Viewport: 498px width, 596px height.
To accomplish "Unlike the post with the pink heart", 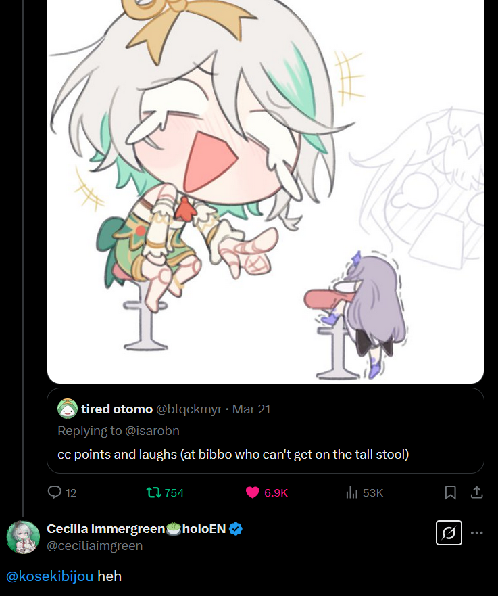I will [253, 492].
